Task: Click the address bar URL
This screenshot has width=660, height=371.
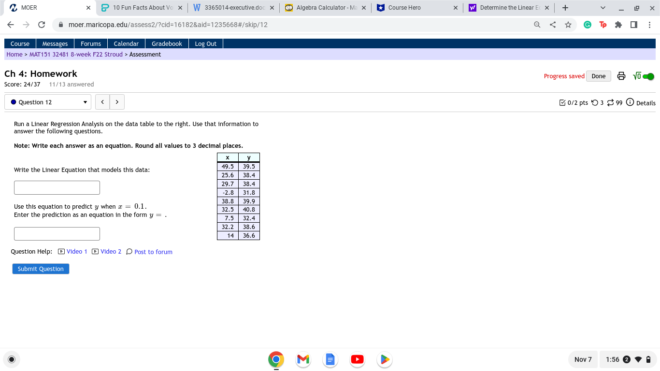Action: pos(168,25)
